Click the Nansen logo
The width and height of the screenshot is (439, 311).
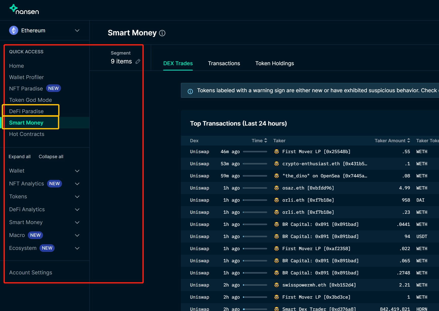(x=24, y=9)
